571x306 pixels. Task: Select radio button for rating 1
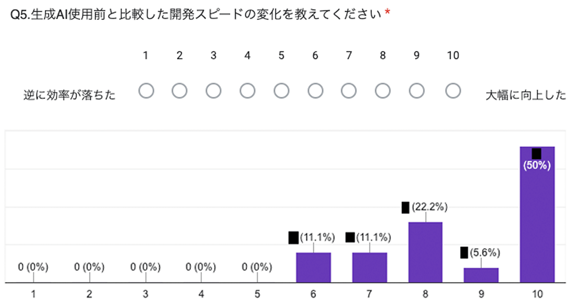(146, 91)
